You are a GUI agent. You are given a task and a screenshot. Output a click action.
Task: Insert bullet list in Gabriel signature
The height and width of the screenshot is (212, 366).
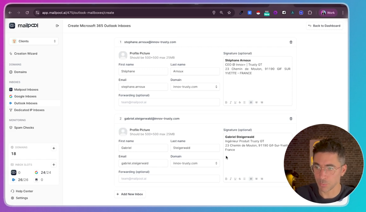pos(244,179)
